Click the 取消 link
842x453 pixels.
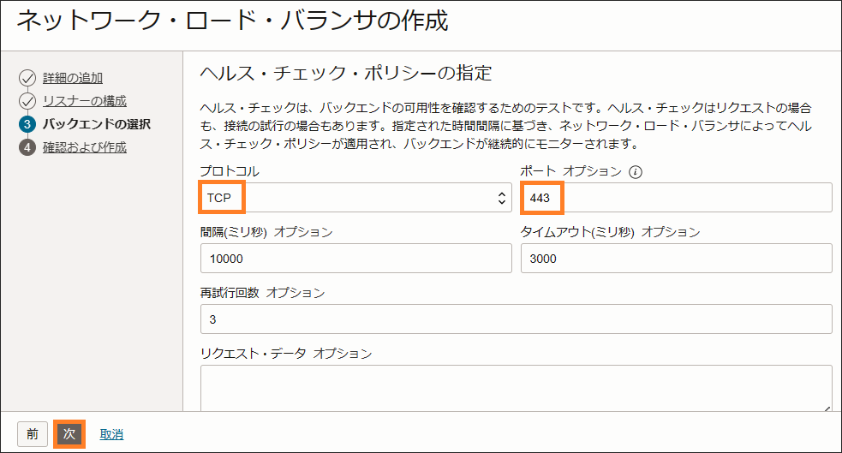111,434
